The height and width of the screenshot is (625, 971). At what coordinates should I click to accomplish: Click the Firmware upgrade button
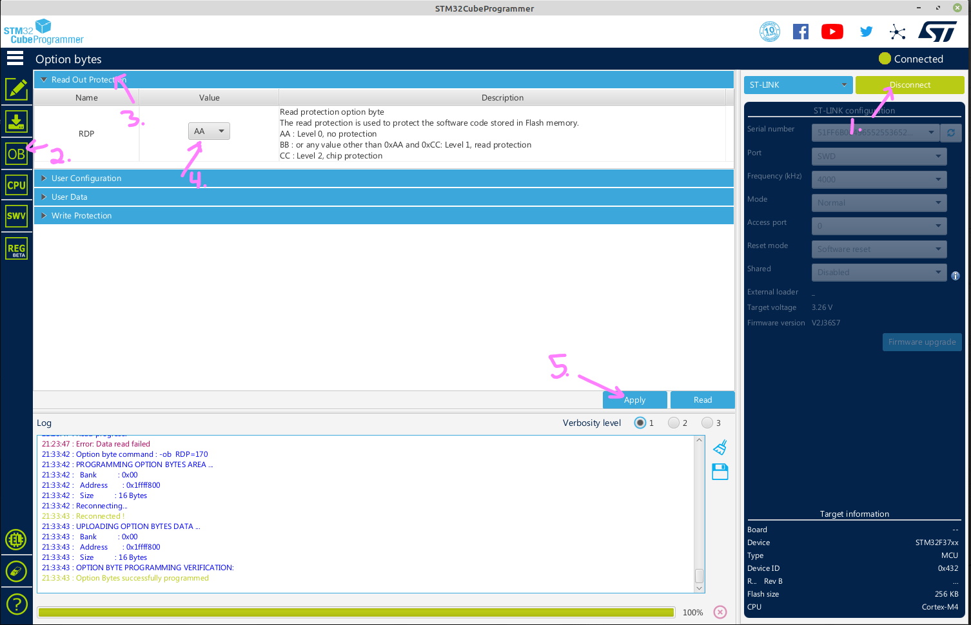coord(922,342)
